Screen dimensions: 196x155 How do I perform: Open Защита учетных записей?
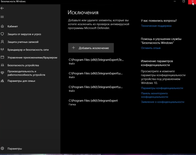tap(23, 42)
